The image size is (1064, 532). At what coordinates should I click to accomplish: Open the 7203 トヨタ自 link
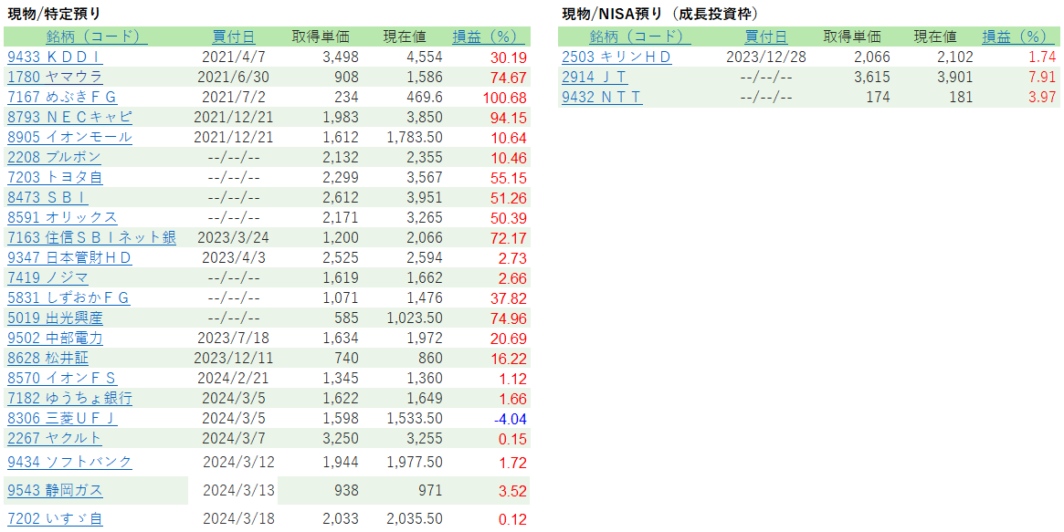point(55,178)
